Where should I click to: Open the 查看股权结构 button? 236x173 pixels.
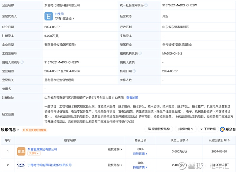tap(159, 129)
